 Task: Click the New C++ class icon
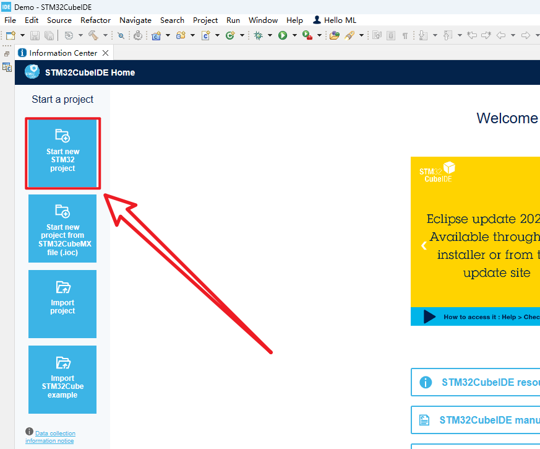230,35
